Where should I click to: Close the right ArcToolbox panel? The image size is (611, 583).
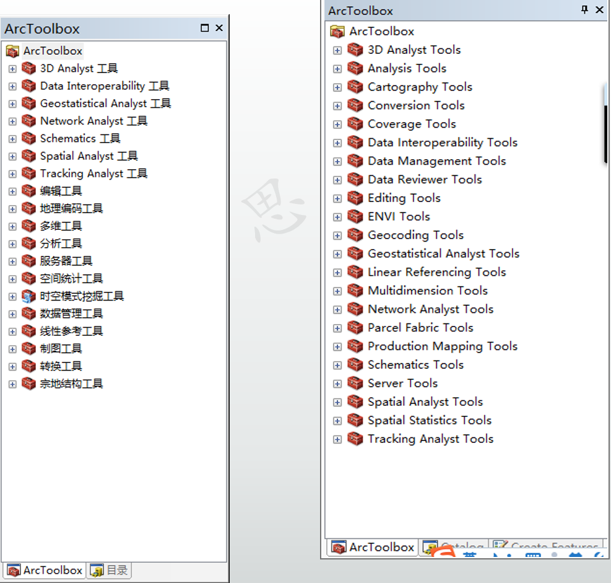coord(599,10)
